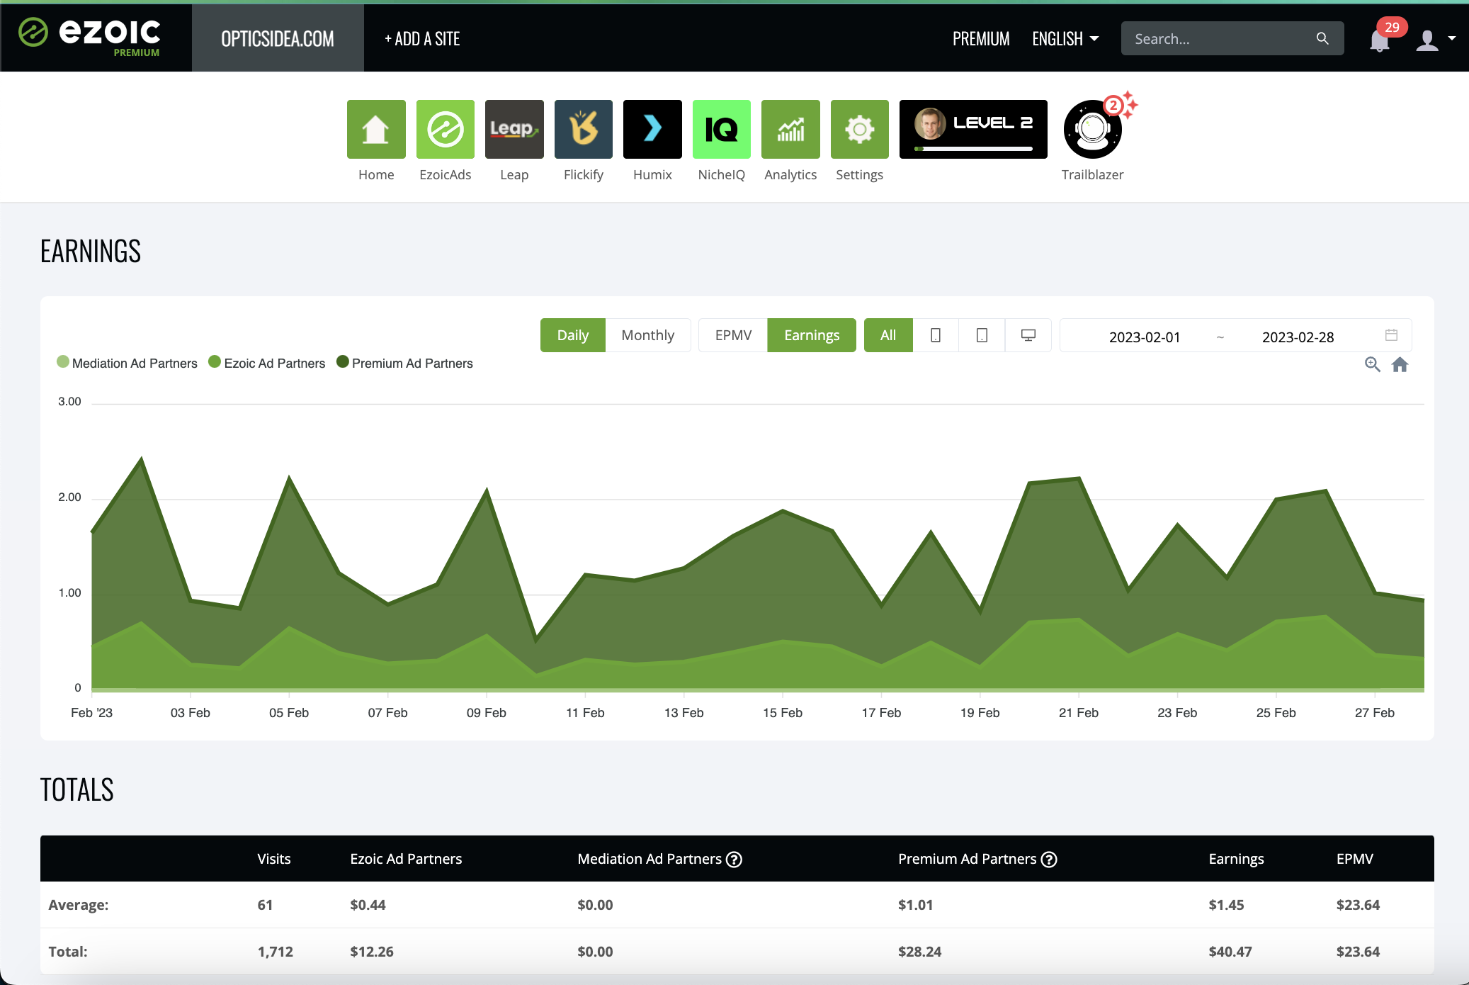The image size is (1469, 985).
Task: Click the Level 2 progress bar
Action: point(973,149)
